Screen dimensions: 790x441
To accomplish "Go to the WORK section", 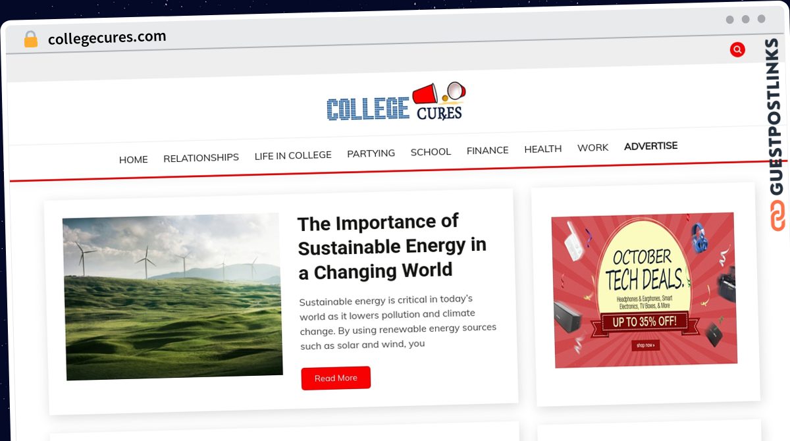I will (x=593, y=148).
